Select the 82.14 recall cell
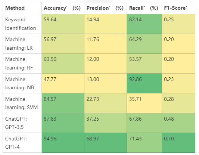 pyautogui.click(x=144, y=24)
